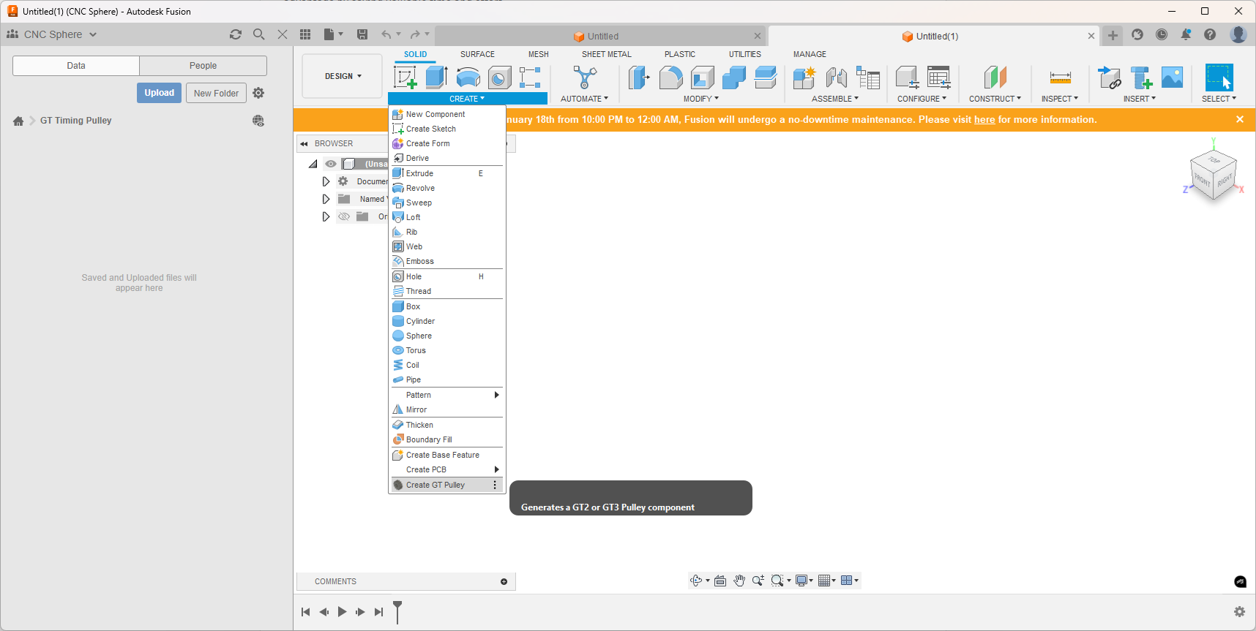Click the Hole tool icon in the ribbon
Viewport: 1256px width, 631px height.
pos(499,78)
